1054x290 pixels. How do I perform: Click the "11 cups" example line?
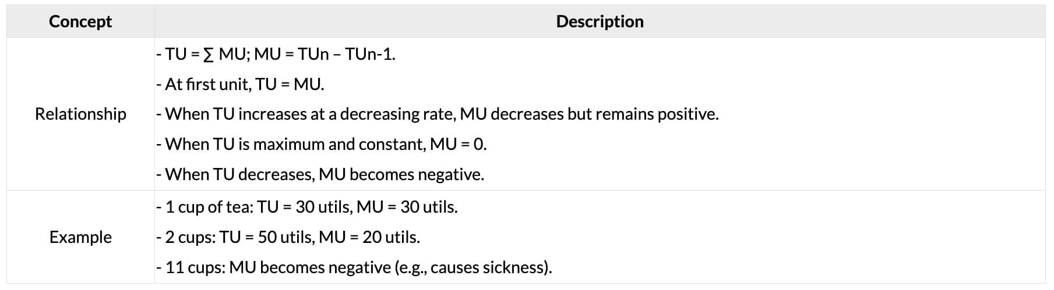[x=354, y=267]
